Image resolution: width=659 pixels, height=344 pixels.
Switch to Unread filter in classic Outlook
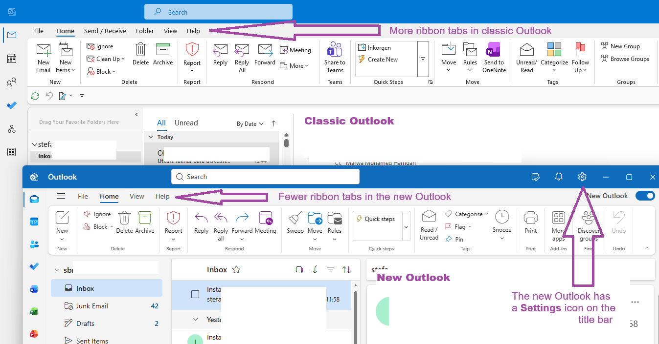tap(186, 123)
